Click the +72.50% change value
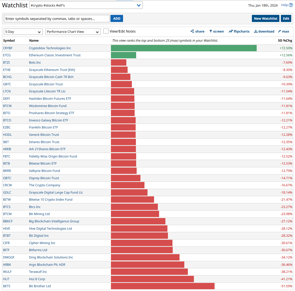295x291 pixels. tap(286, 48)
